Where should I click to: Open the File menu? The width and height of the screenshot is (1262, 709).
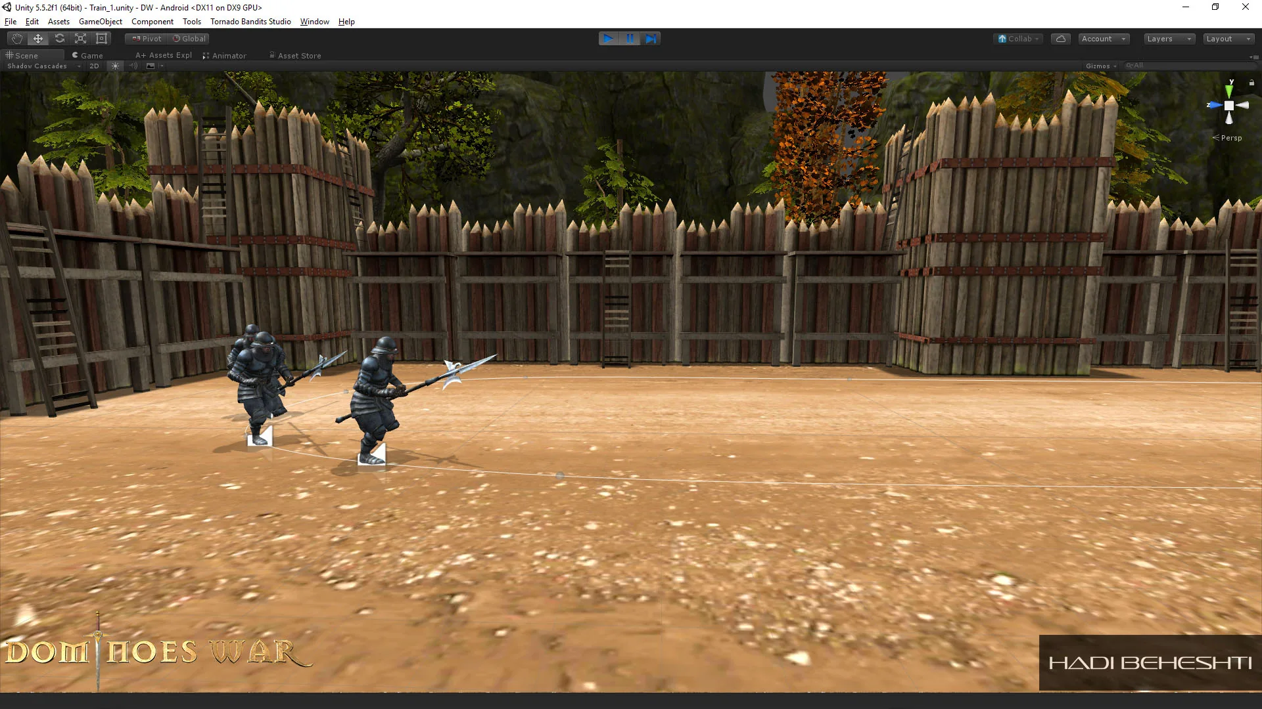pos(11,22)
